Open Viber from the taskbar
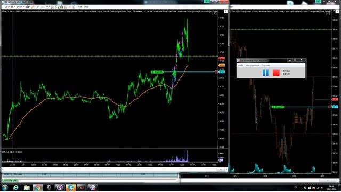The width and height of the screenshot is (341, 192). tap(60, 187)
